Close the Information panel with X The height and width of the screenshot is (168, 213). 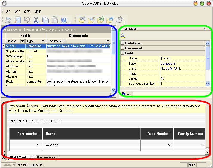(209, 29)
